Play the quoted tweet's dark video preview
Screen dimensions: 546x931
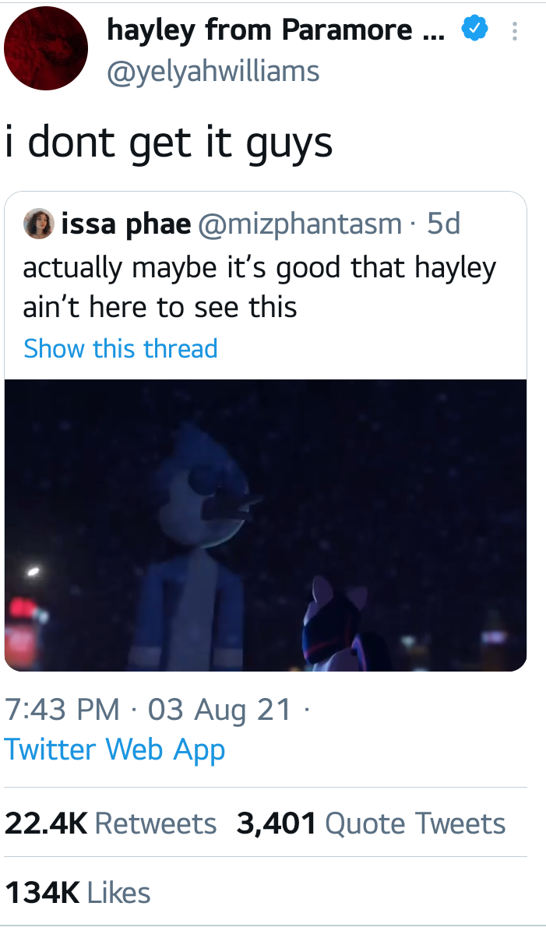click(266, 524)
